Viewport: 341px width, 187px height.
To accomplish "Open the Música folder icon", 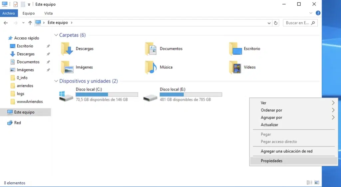I will [151, 67].
